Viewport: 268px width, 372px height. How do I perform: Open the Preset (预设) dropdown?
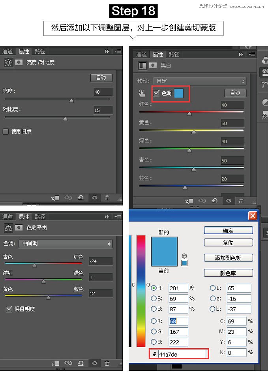pos(199,81)
